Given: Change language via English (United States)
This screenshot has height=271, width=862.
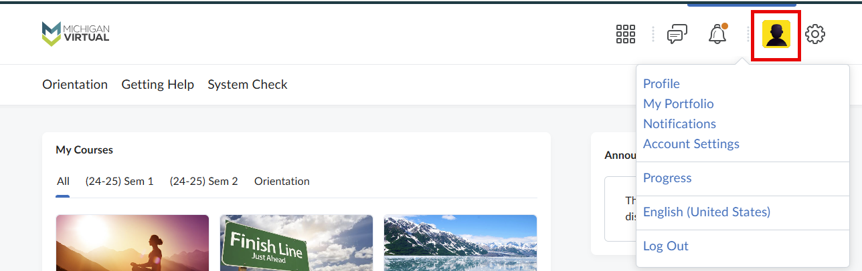Looking at the screenshot, I should click(707, 212).
